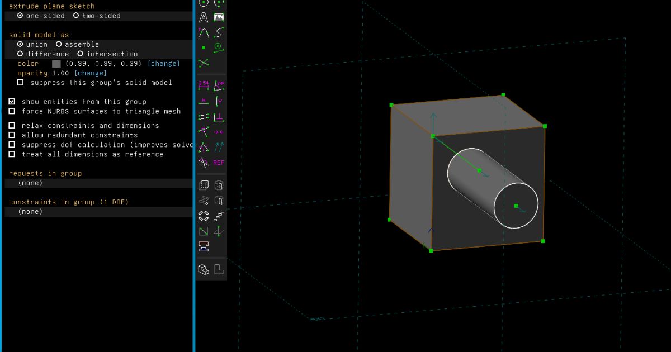Enable force NURBS surfaces to triangle mesh
Image resolution: width=671 pixels, height=352 pixels.
click(x=95, y=111)
